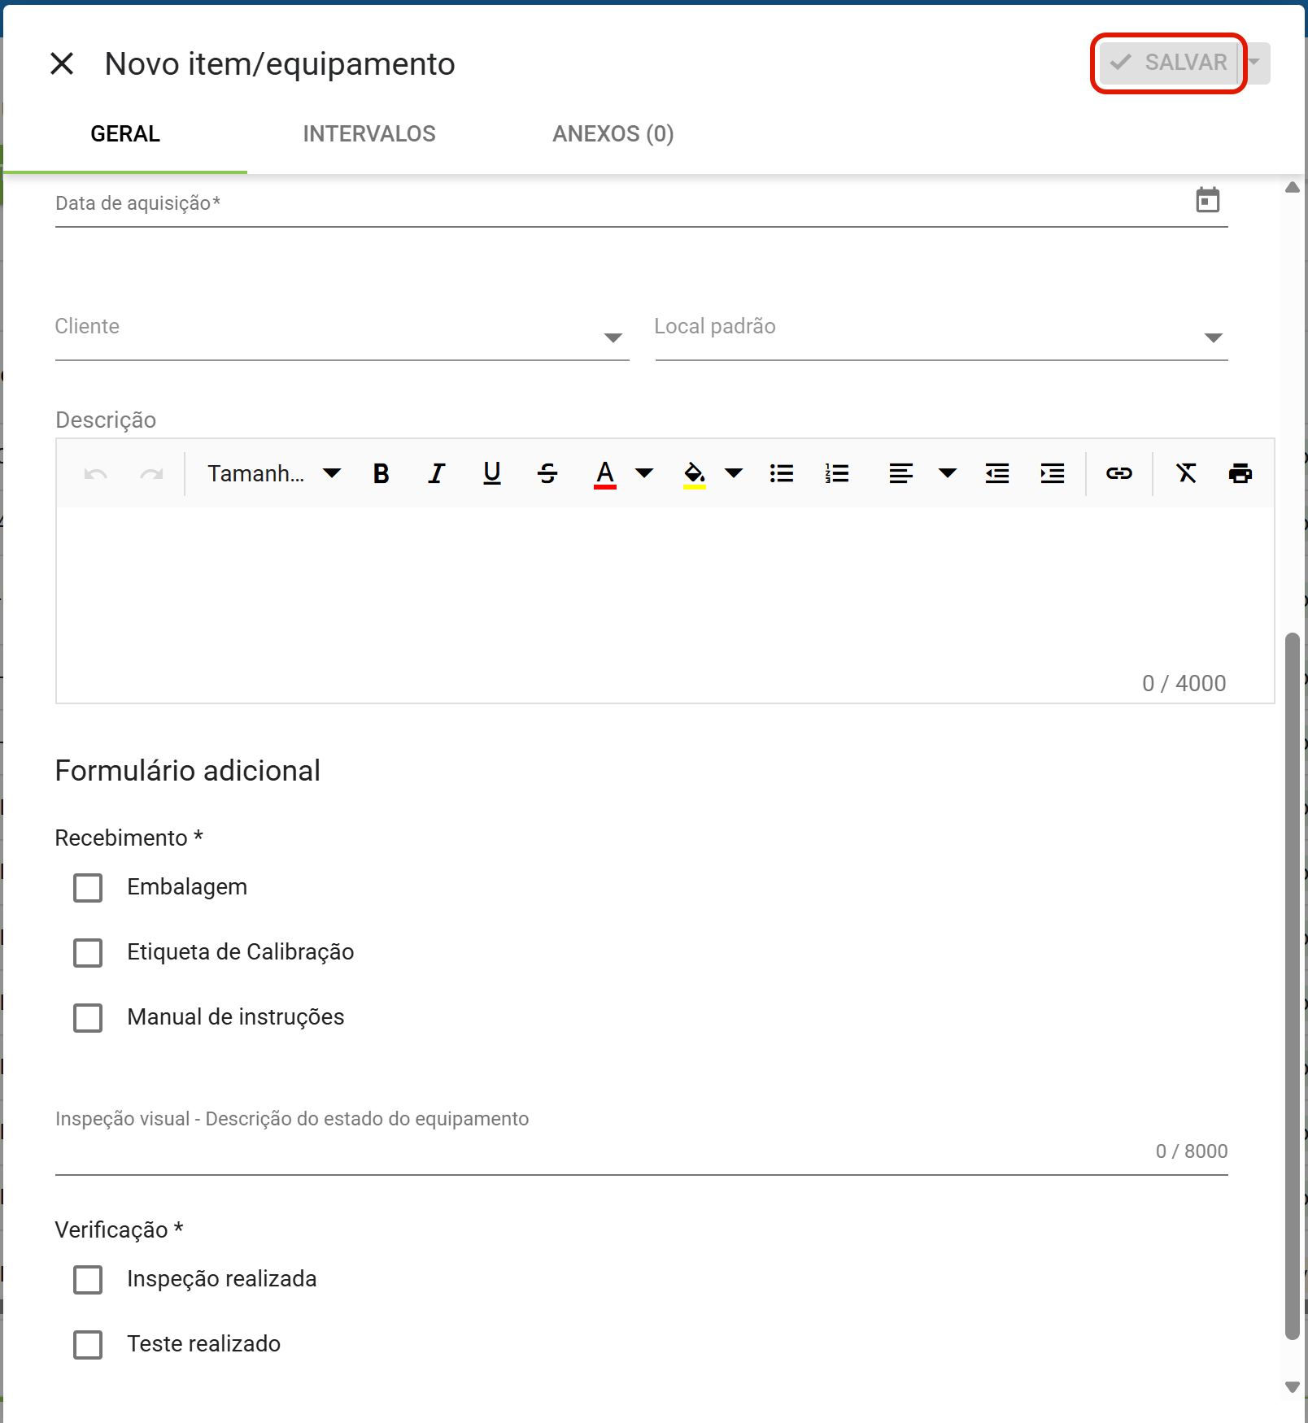Toggle bold formatting
Viewport: 1308px width, 1423px height.
click(381, 473)
